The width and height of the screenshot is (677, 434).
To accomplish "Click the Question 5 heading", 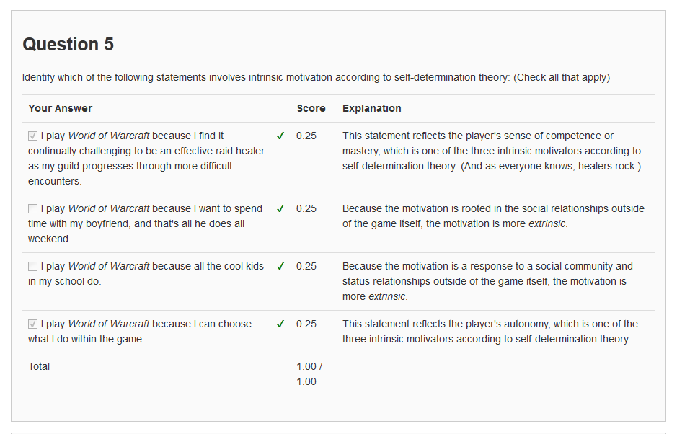I will (68, 44).
